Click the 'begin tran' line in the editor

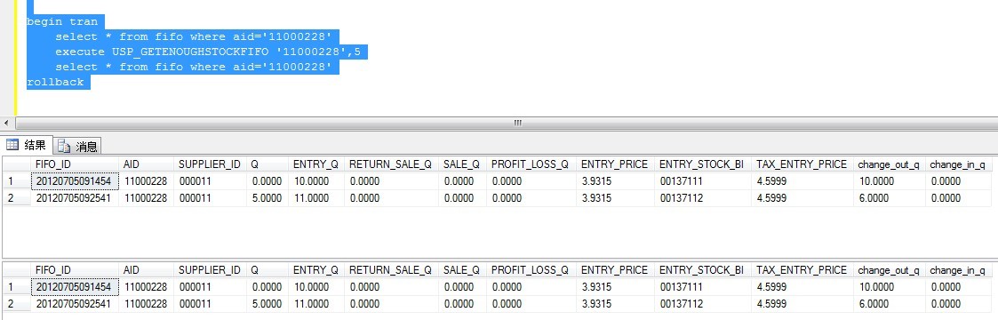pyautogui.click(x=61, y=21)
